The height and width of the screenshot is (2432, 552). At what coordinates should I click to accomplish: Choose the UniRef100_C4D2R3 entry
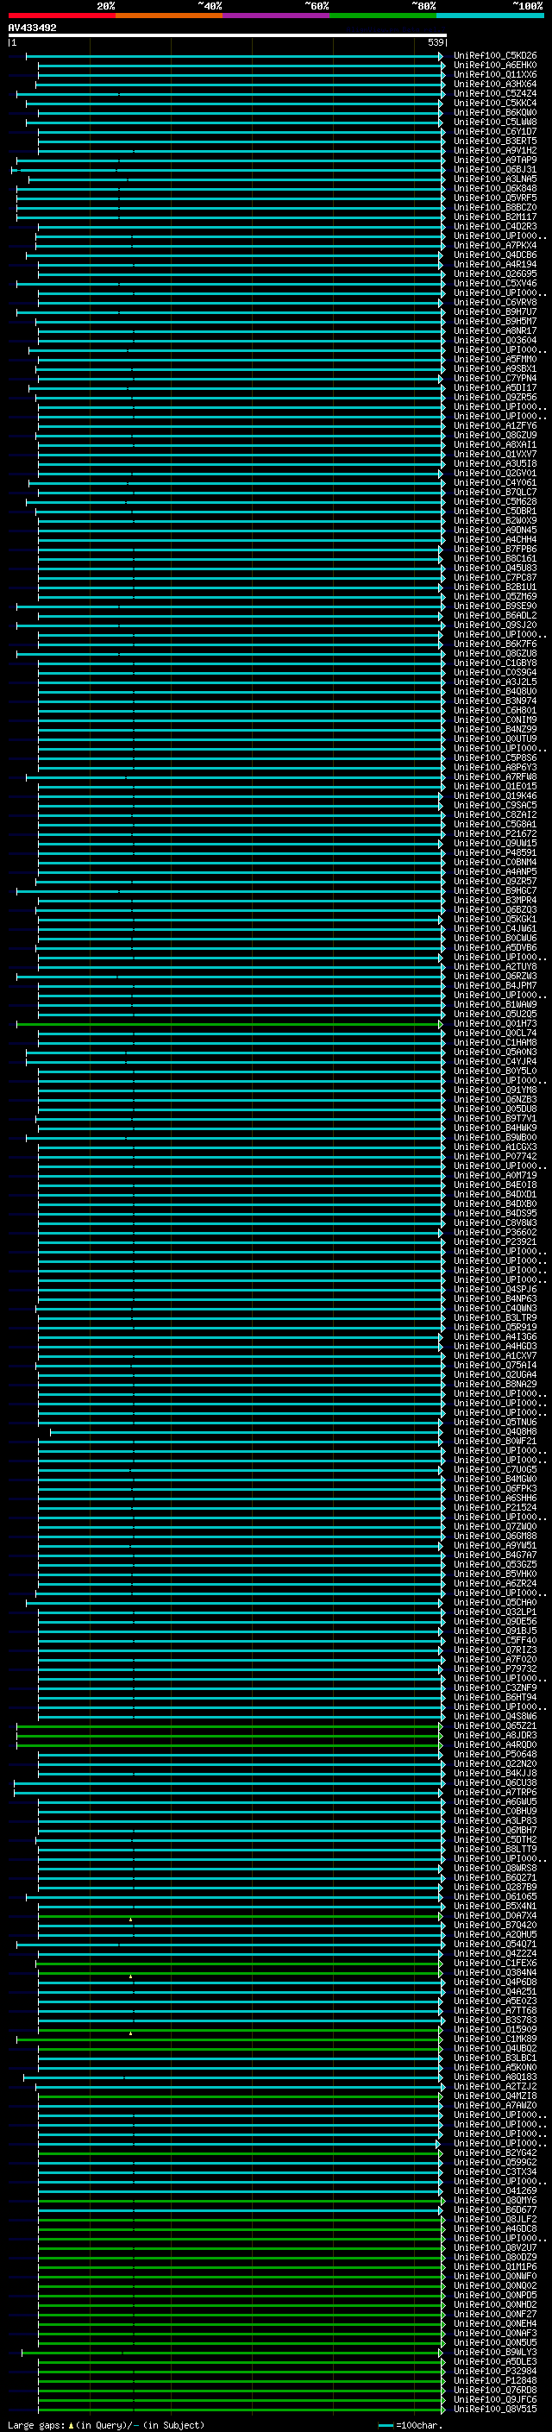[495, 227]
